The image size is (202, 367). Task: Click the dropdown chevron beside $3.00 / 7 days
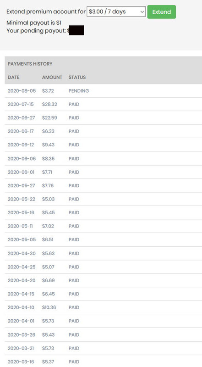[142, 12]
